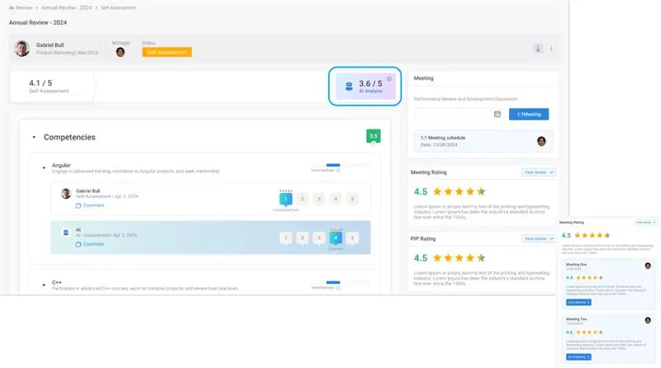661x368 pixels.
Task: Click the info icon beside Angular Intermediate level
Action: pyautogui.click(x=338, y=171)
